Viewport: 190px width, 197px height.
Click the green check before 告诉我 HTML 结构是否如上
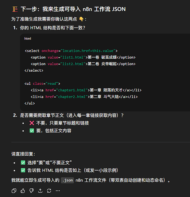[23, 170]
